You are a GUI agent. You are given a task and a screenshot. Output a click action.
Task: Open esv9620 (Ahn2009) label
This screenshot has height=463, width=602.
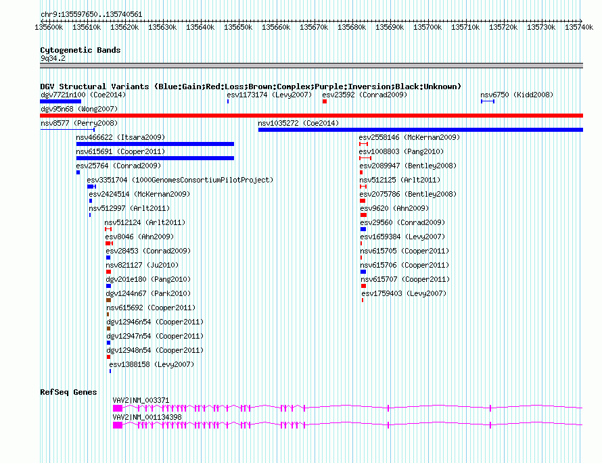[x=394, y=208]
